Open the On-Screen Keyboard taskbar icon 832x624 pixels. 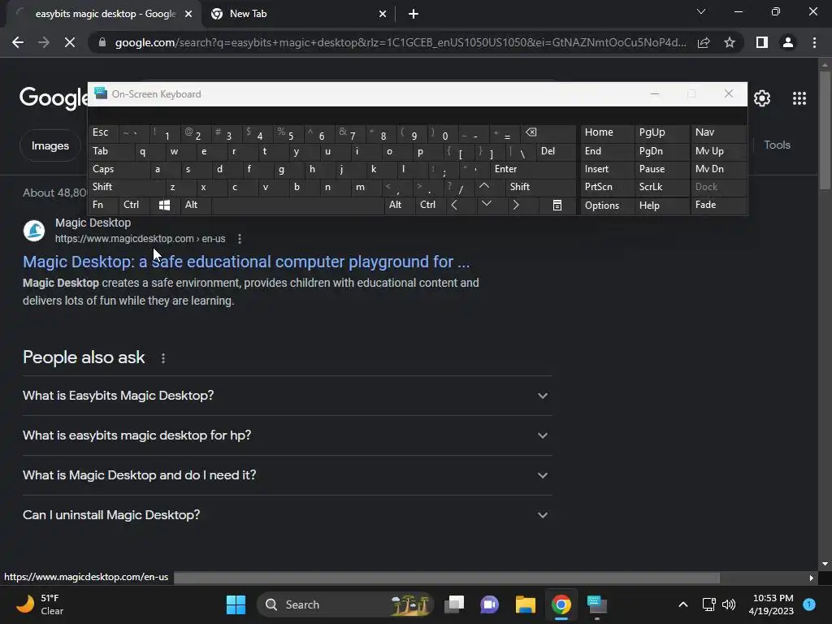pos(597,604)
